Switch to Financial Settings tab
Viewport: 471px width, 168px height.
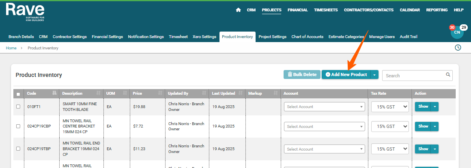(107, 36)
